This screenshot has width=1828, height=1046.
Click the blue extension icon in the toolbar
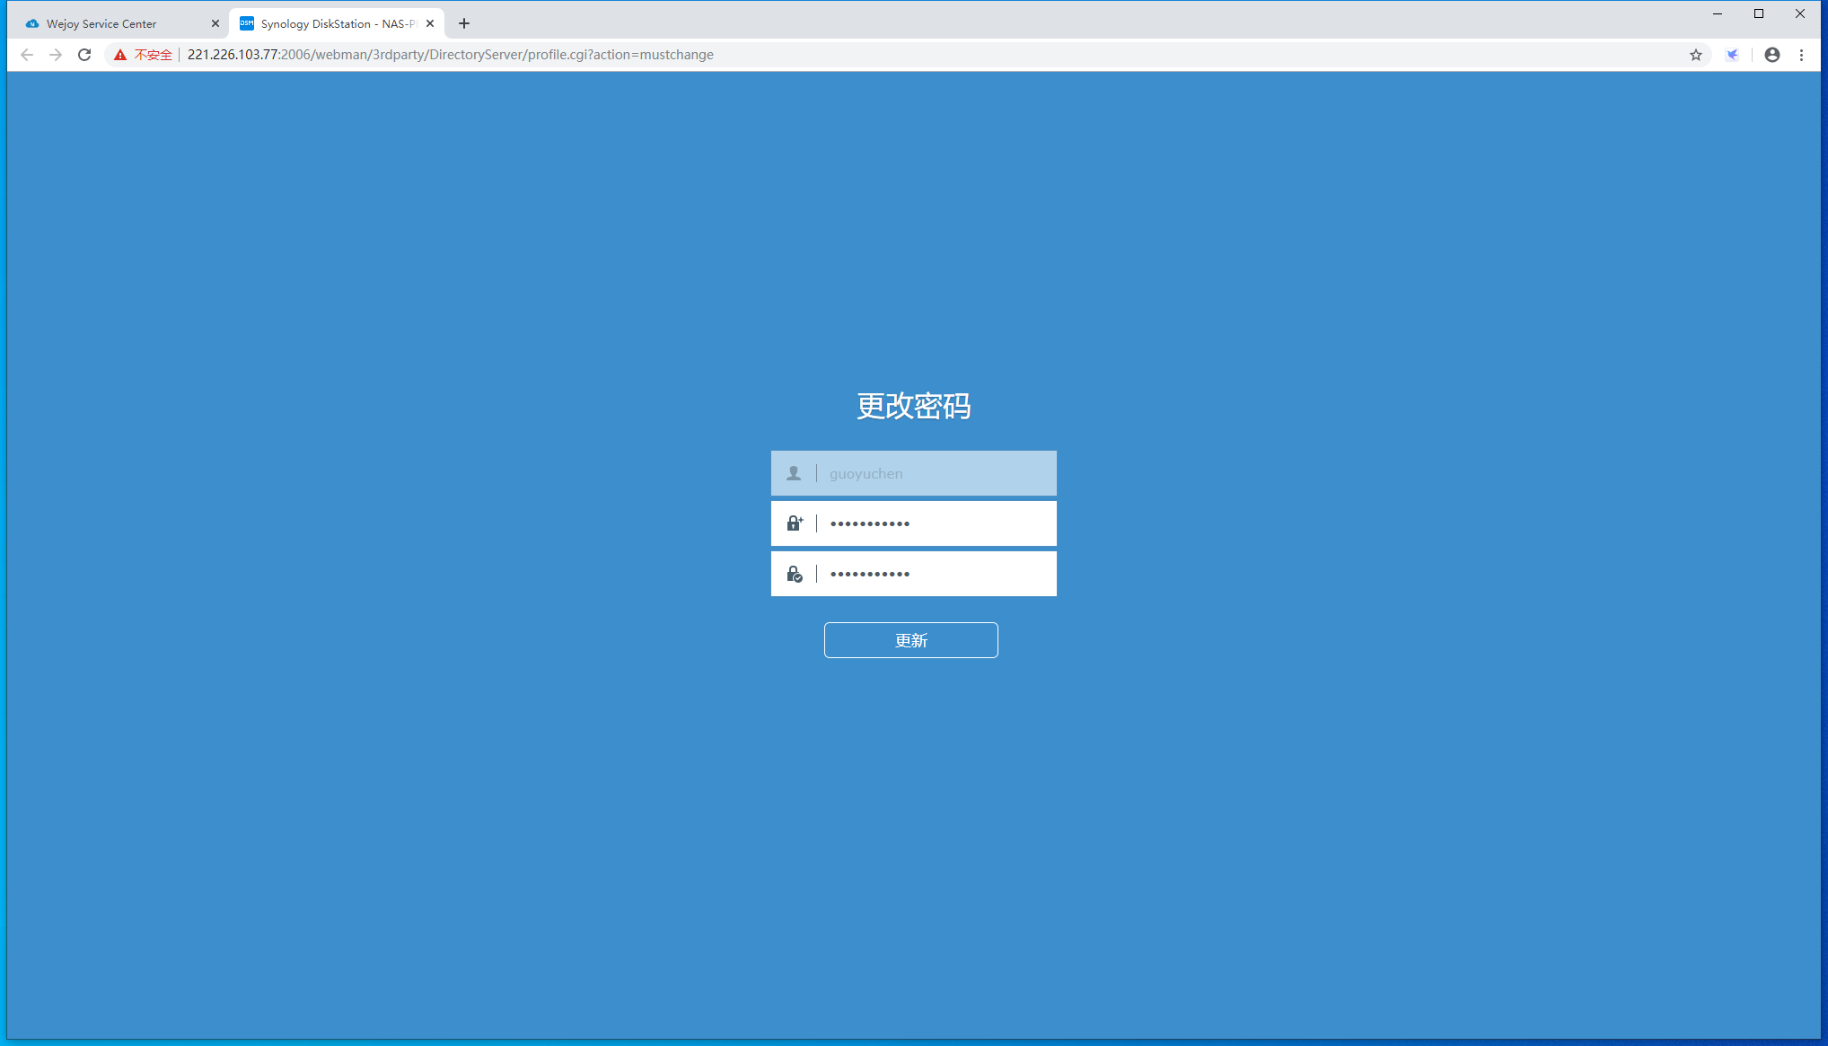pyautogui.click(x=1732, y=55)
